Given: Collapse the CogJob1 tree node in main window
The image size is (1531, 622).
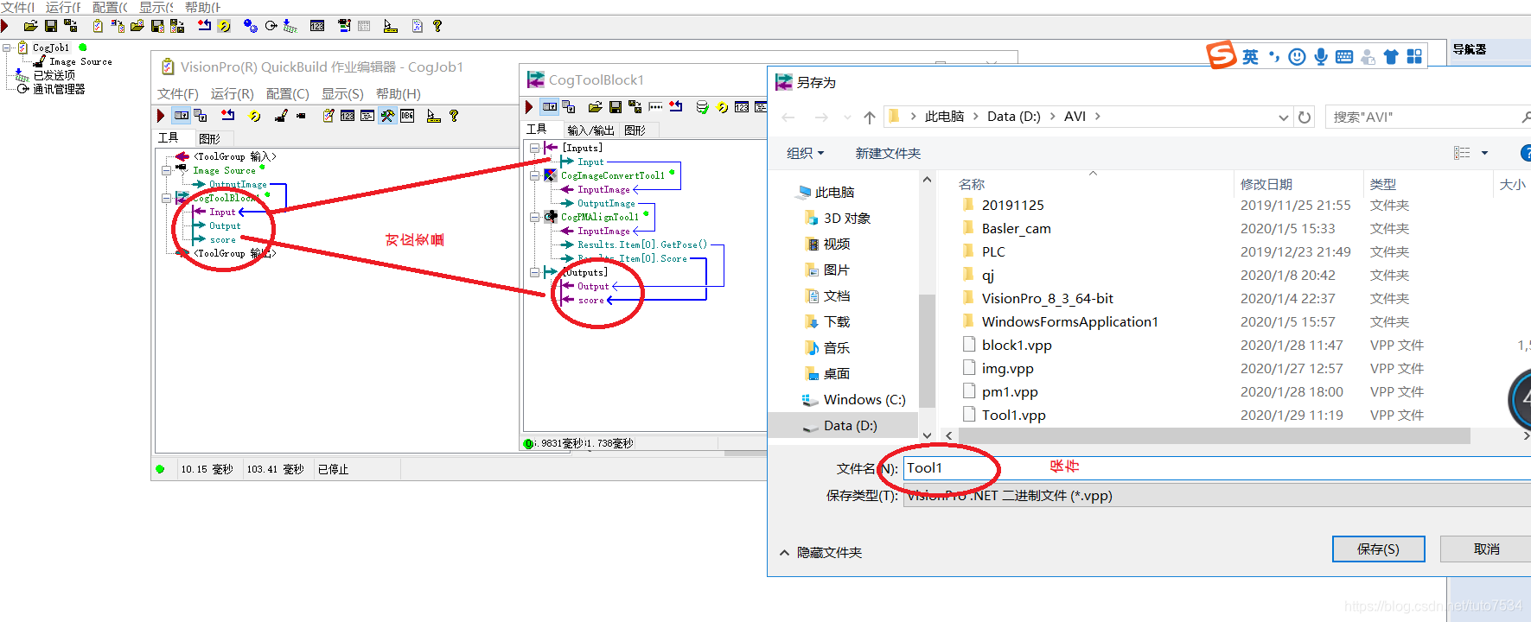Looking at the screenshot, I should point(7,48).
